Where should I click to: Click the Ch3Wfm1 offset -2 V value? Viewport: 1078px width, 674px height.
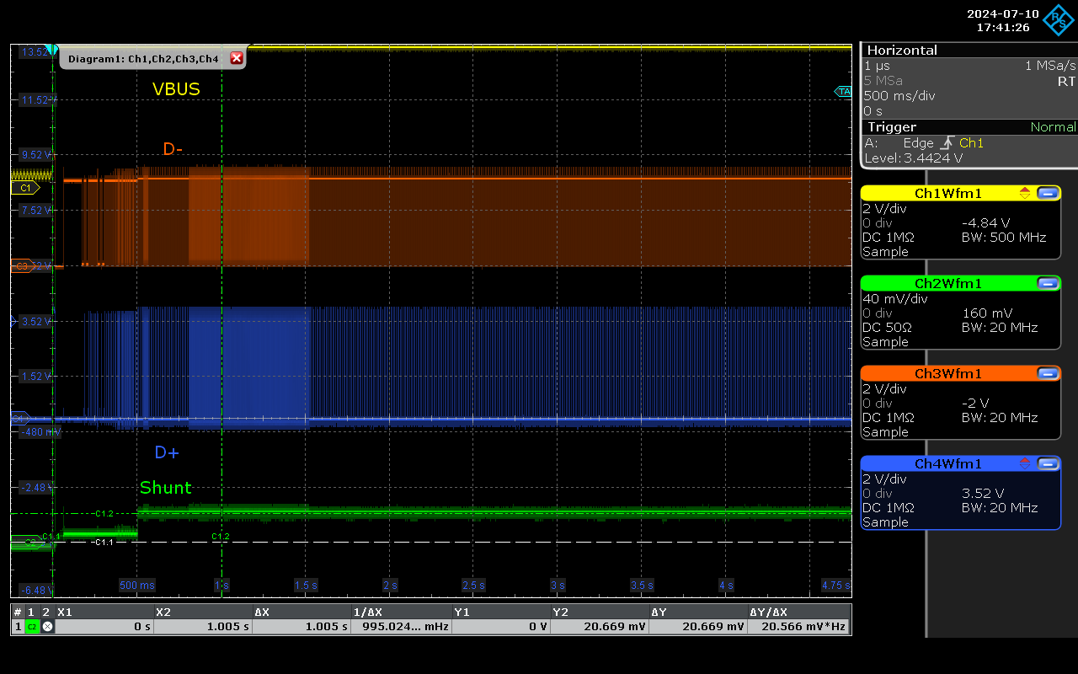tap(974, 403)
